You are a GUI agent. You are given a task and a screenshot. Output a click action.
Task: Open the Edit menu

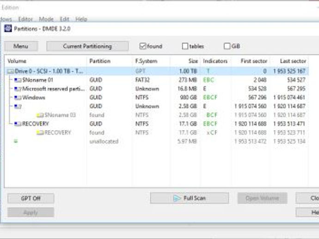click(x=64, y=19)
